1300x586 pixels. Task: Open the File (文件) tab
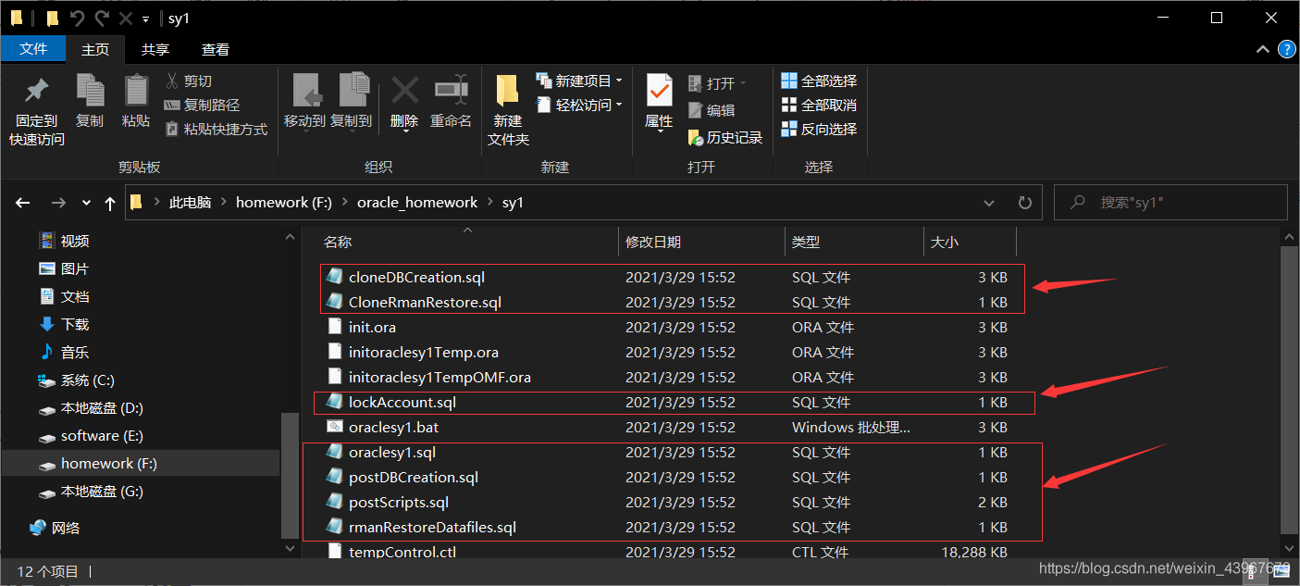(x=33, y=49)
